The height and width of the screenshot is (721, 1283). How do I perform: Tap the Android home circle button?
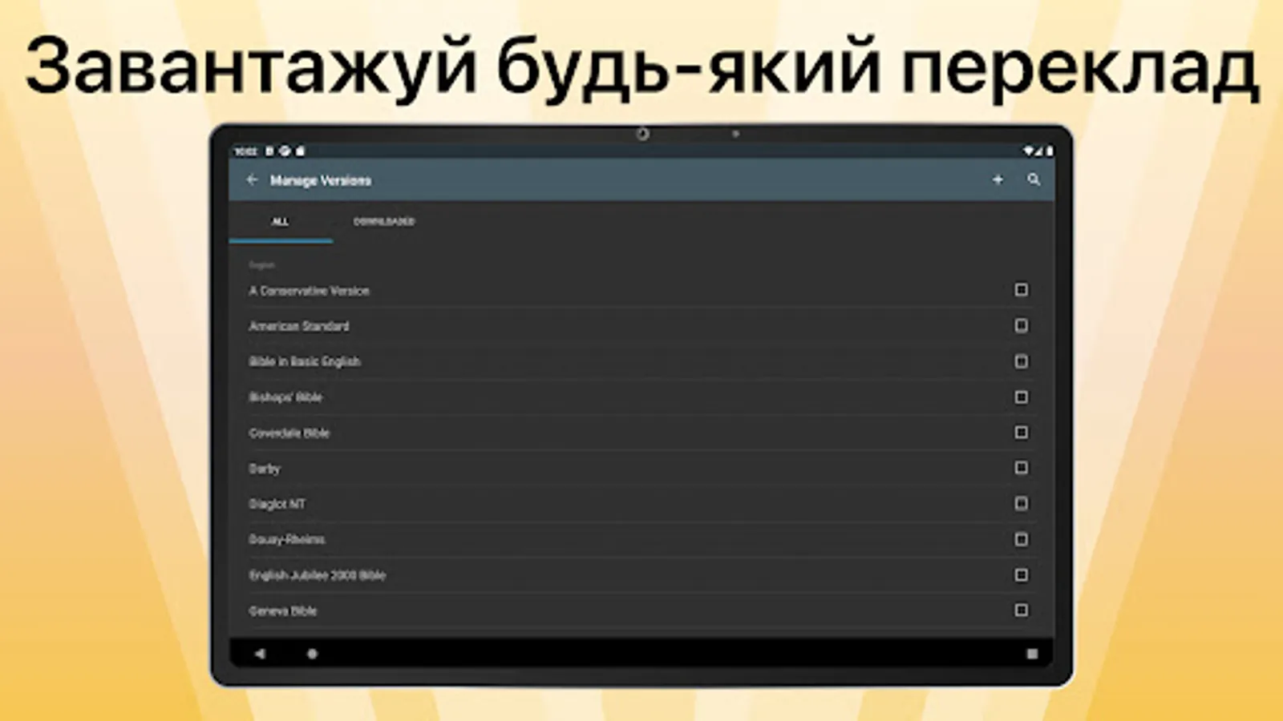(x=312, y=654)
